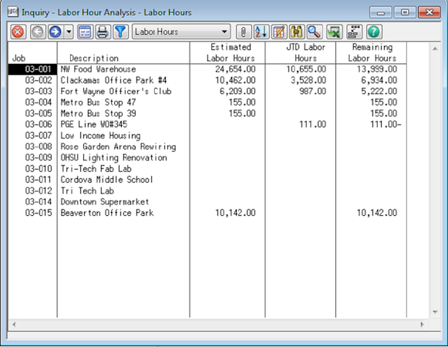Expand the arrow next to forward button
The width and height of the screenshot is (448, 347).
69,32
